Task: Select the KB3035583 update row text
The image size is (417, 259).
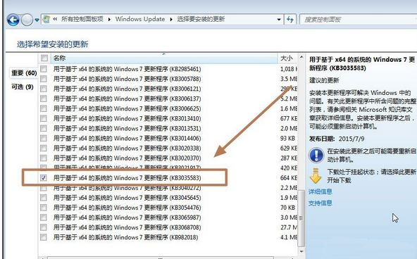Action: pos(127,178)
